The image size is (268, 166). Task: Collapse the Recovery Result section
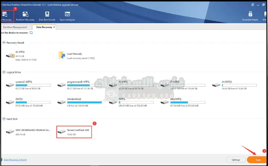click(x=4, y=42)
